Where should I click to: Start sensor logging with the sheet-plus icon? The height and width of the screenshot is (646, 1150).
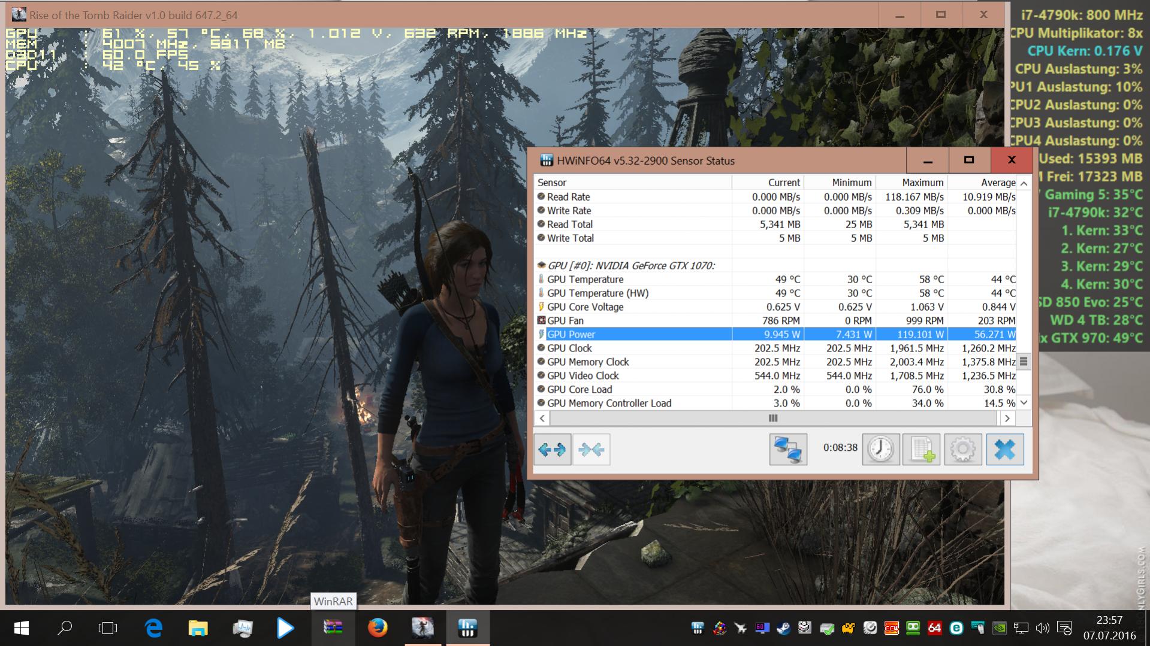[922, 450]
